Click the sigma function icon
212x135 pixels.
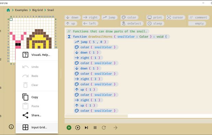69,37
